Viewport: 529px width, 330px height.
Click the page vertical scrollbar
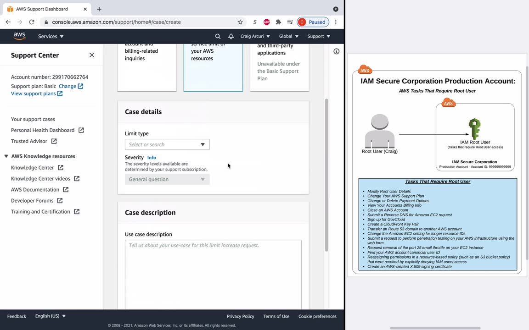[x=326, y=175]
